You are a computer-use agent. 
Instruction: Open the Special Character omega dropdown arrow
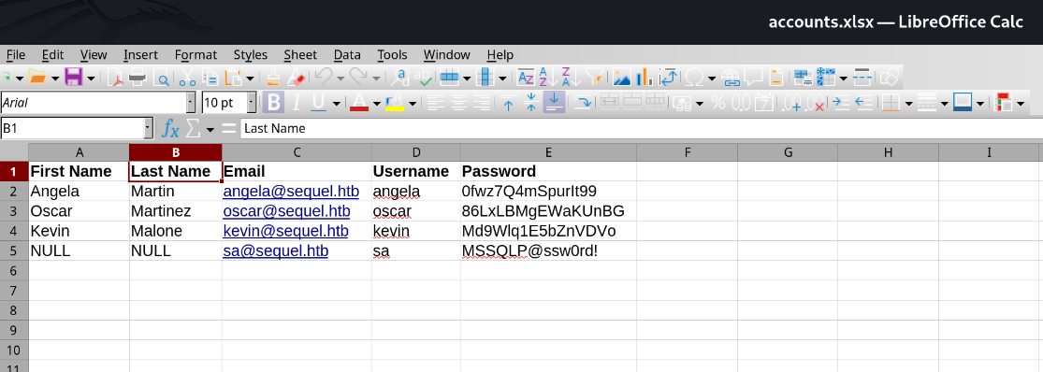(712, 79)
